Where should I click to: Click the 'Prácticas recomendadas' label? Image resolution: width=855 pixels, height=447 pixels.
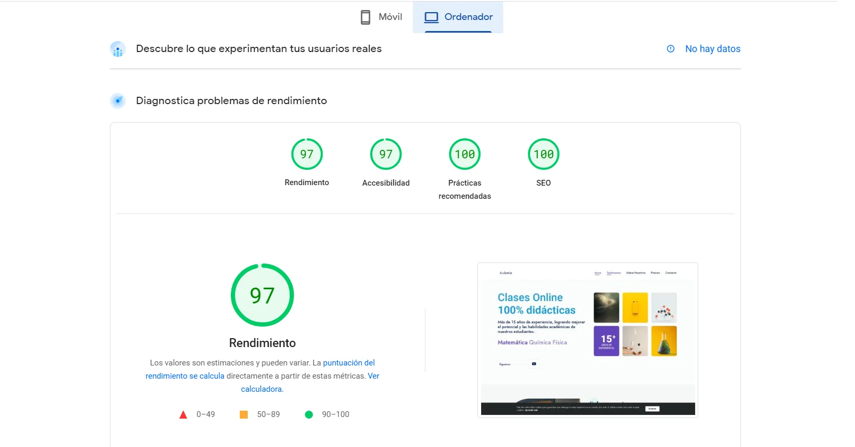click(x=465, y=189)
